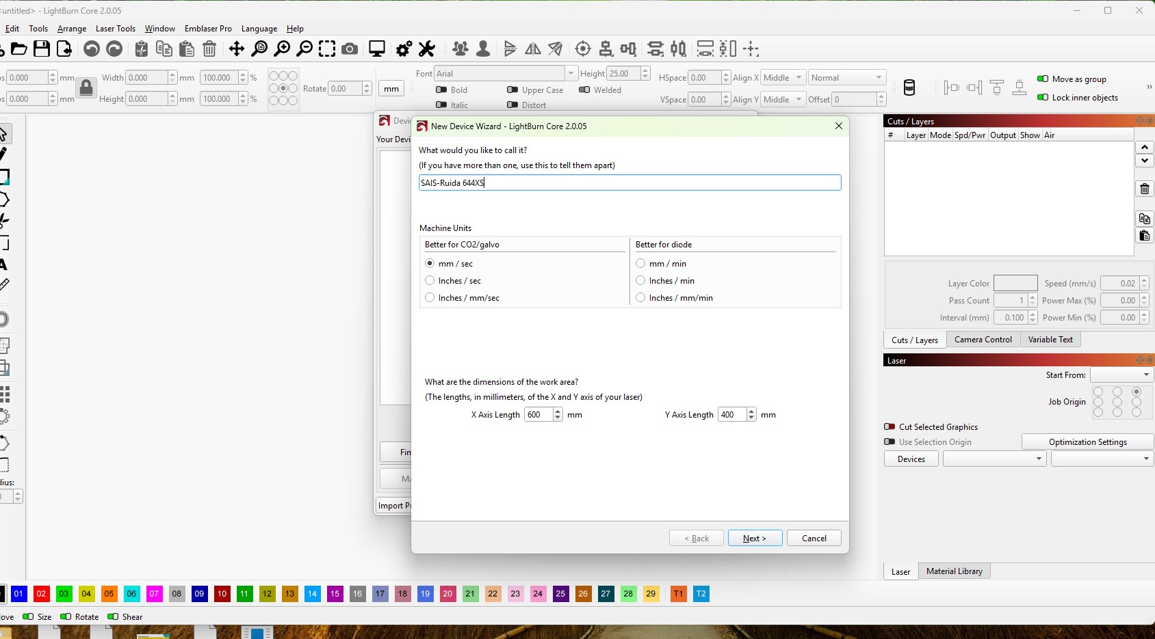
Task: Move layer up in Cuts / Layers panel
Action: pyautogui.click(x=1145, y=147)
